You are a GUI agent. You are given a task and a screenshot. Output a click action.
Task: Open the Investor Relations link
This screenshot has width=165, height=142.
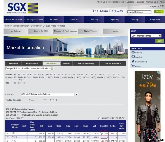[116, 2]
